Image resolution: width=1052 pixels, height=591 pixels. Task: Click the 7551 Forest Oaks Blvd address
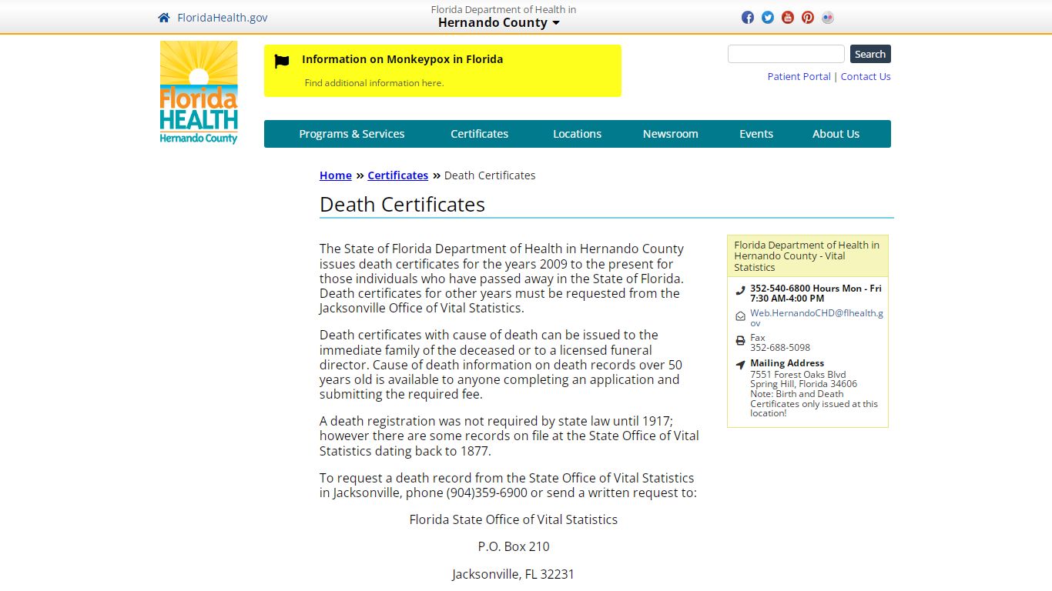point(798,375)
